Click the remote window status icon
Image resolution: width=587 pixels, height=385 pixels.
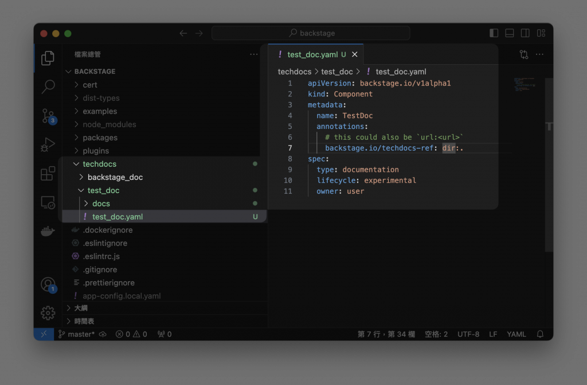pos(44,334)
